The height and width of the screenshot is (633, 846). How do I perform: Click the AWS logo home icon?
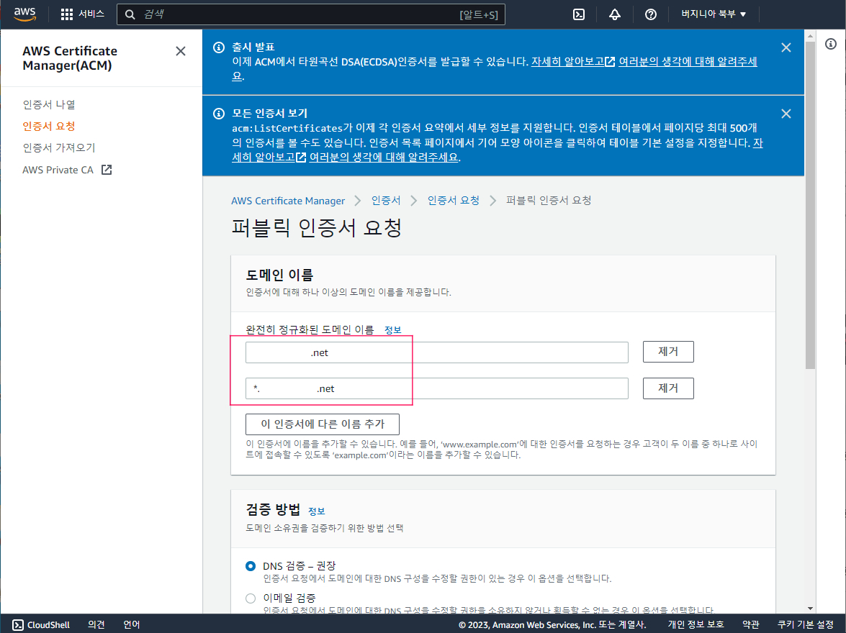pos(24,14)
